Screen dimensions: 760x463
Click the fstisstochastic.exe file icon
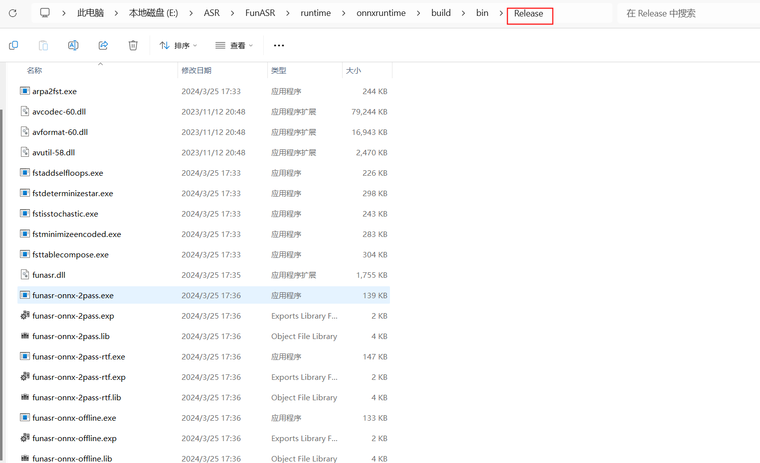(25, 213)
